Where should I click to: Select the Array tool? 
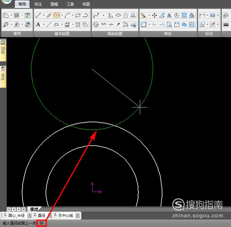184,15
